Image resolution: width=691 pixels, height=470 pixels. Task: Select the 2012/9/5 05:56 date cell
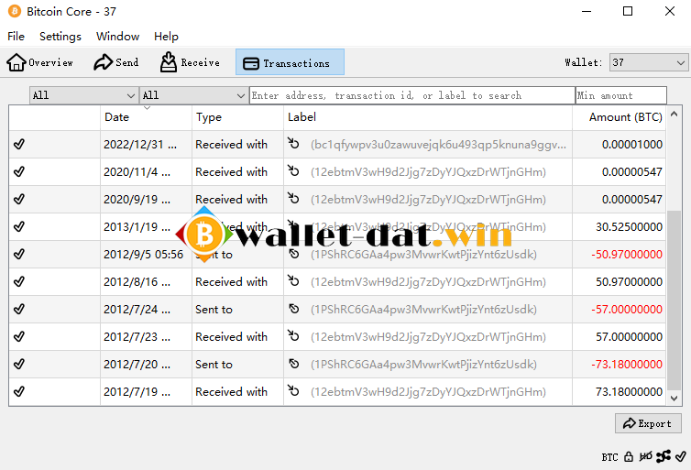coord(146,255)
